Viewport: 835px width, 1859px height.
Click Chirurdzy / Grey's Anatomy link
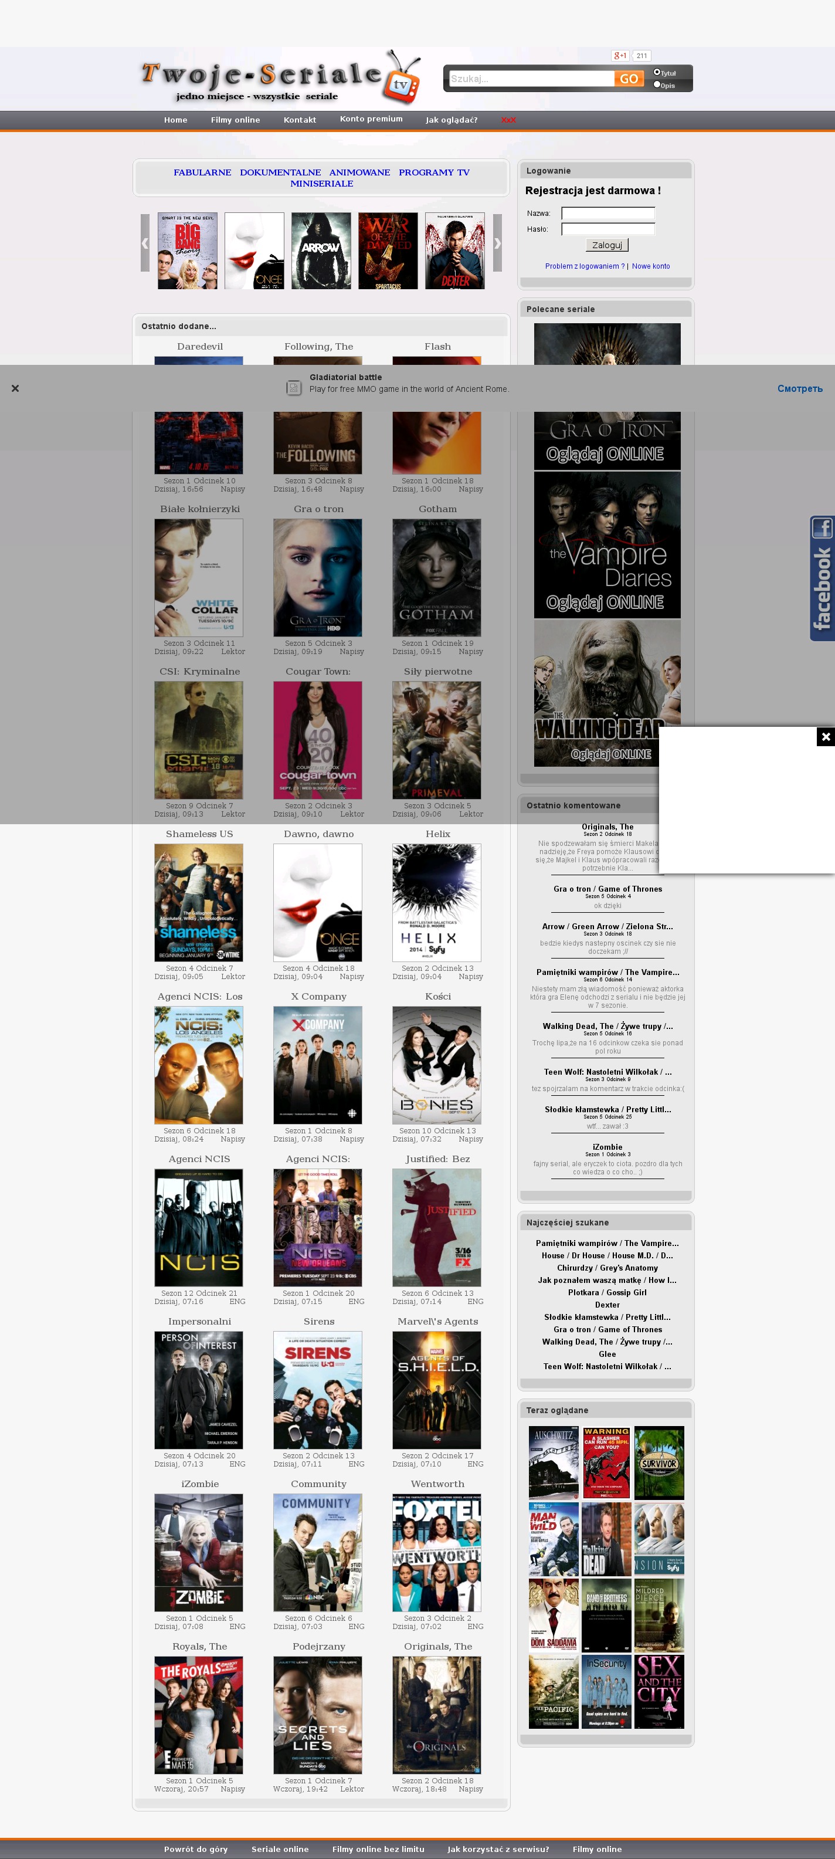(x=607, y=1268)
